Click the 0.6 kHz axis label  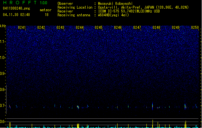pos(3,122)
